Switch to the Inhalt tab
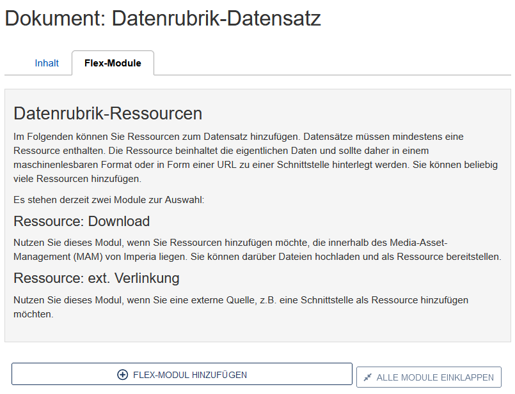This screenshot has height=394, width=515. point(47,63)
